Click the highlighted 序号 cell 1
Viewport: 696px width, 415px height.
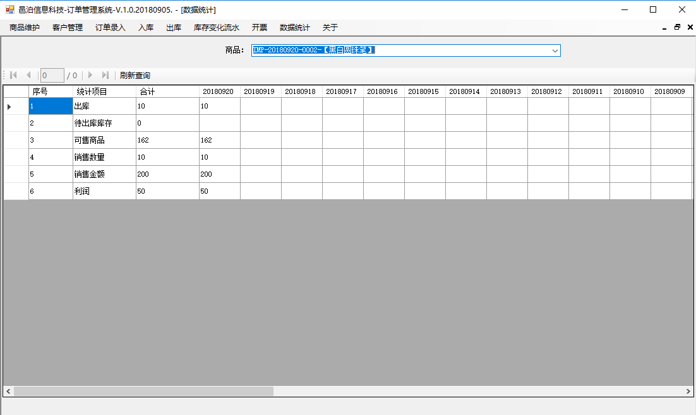[51, 107]
